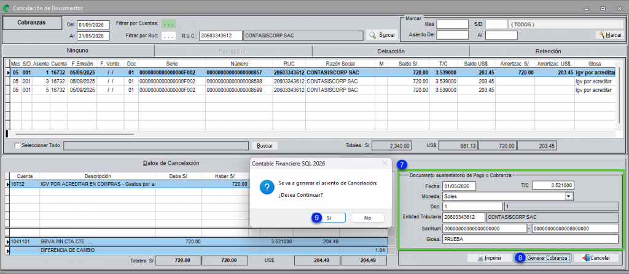Open Filtrar por Cuentas ellipsis button
Screen dimensions: 629x274
click(x=168, y=23)
